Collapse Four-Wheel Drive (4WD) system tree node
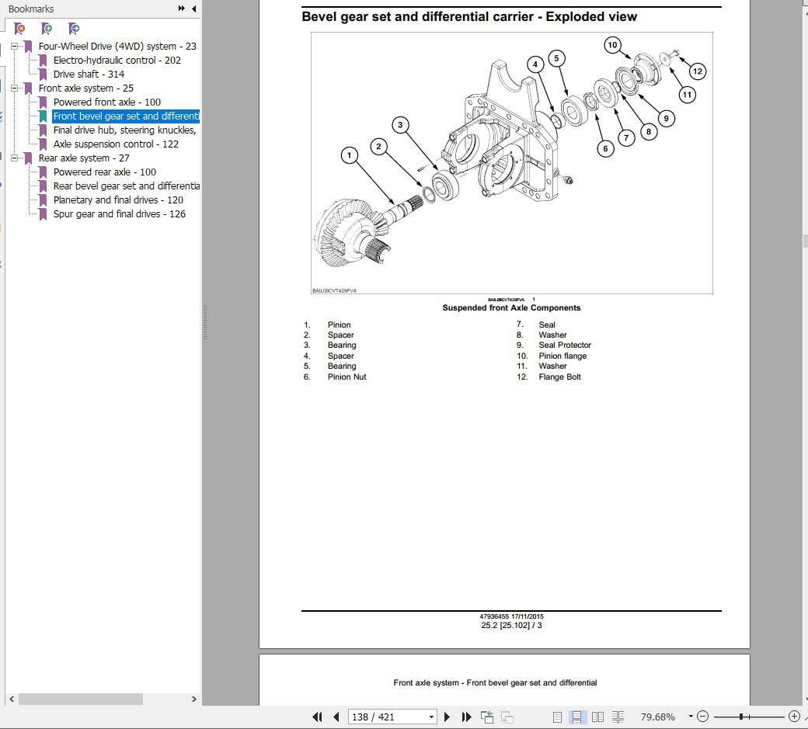Viewport: 808px width, 729px height. tap(15, 46)
